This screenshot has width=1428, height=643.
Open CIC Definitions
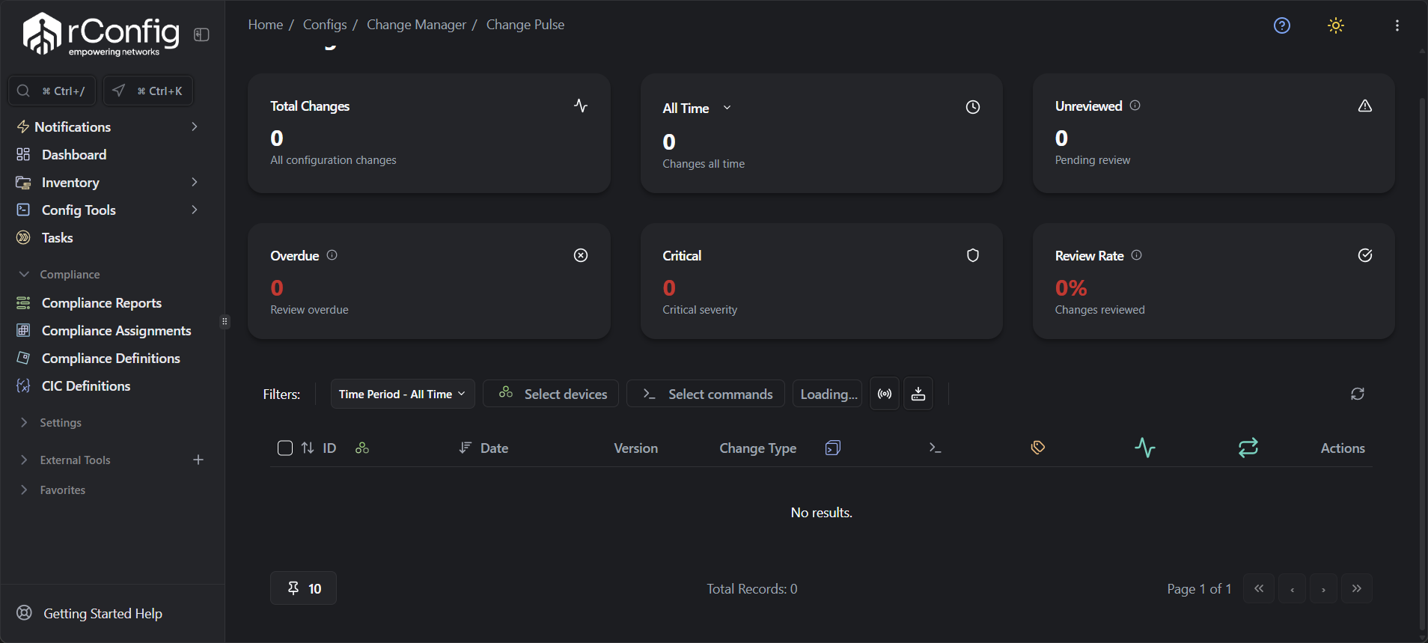coord(86,386)
